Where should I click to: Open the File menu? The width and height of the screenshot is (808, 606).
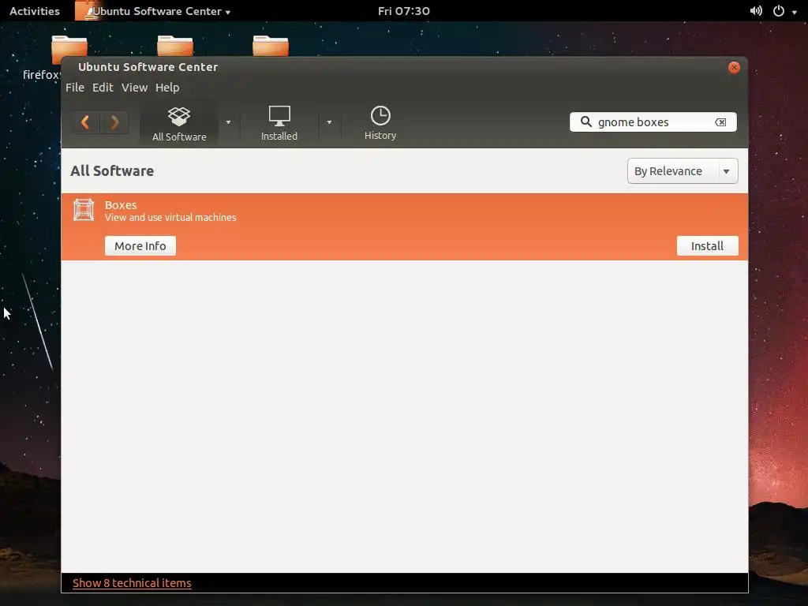point(75,88)
